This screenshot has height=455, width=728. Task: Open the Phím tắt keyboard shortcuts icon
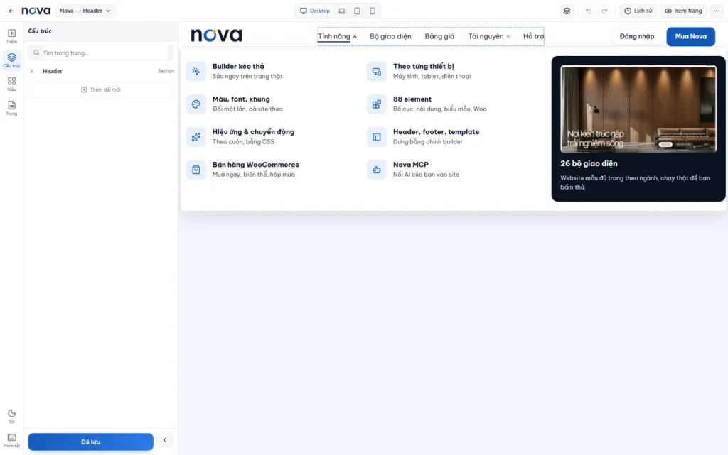point(11,440)
